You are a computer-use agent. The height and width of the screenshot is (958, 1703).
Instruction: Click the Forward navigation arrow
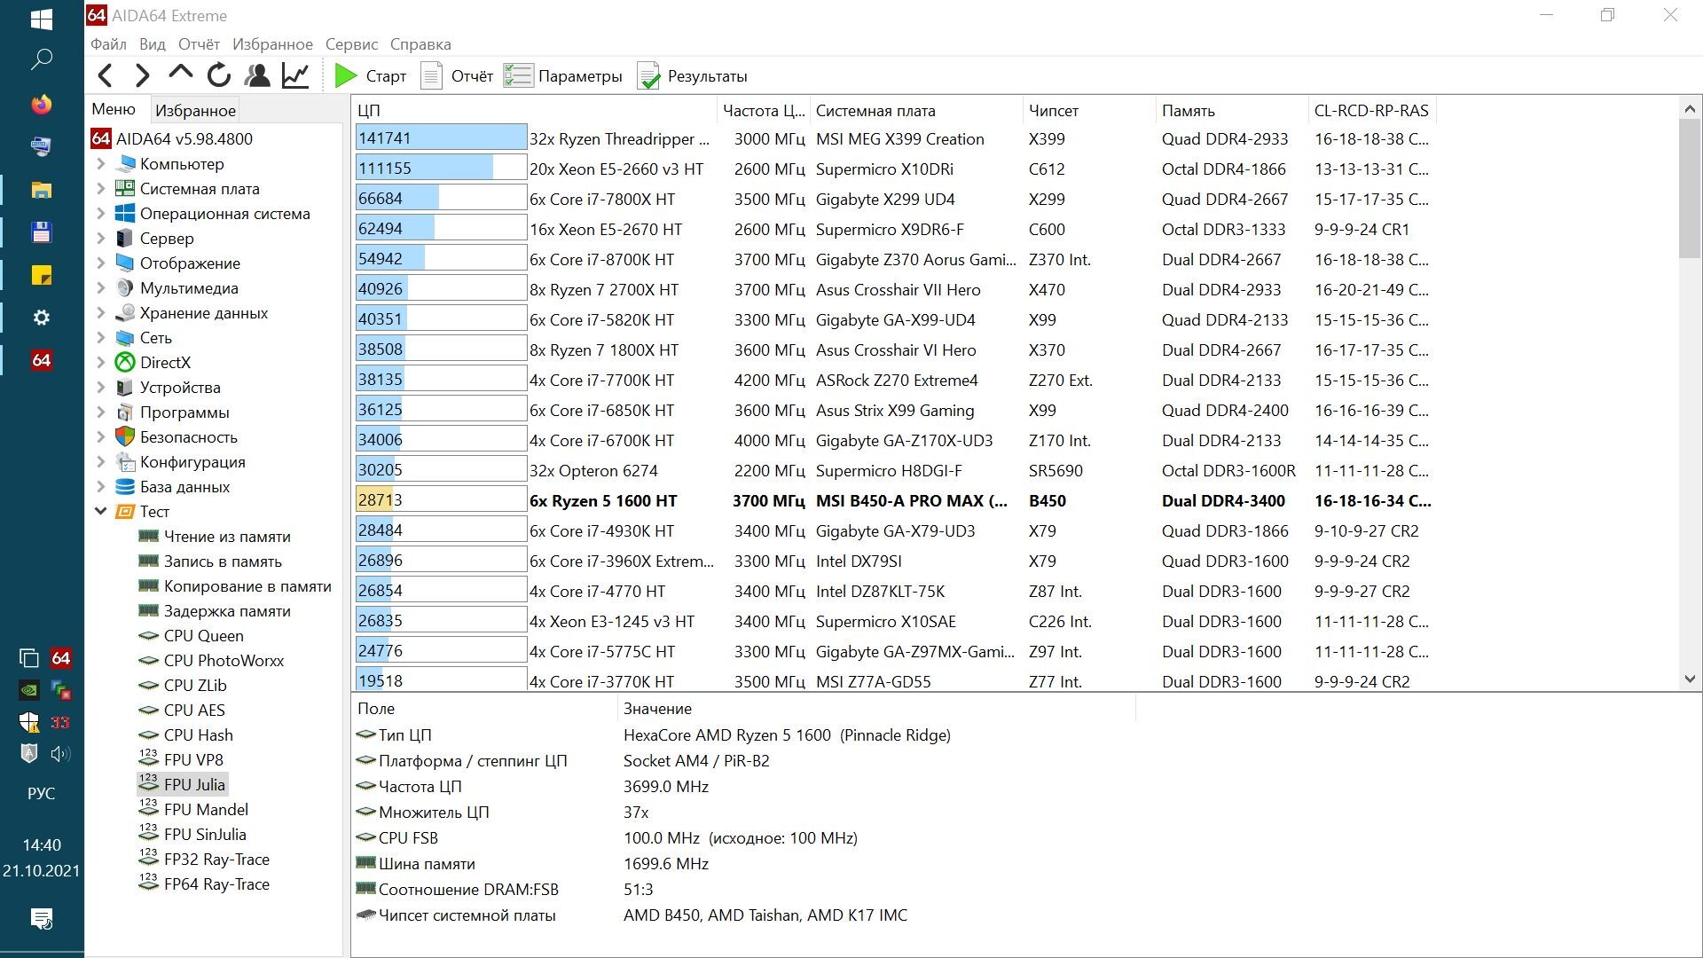click(x=142, y=76)
